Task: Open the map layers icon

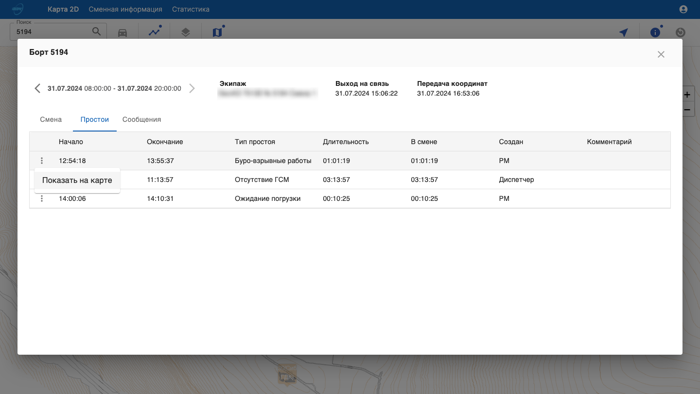Action: [x=185, y=33]
